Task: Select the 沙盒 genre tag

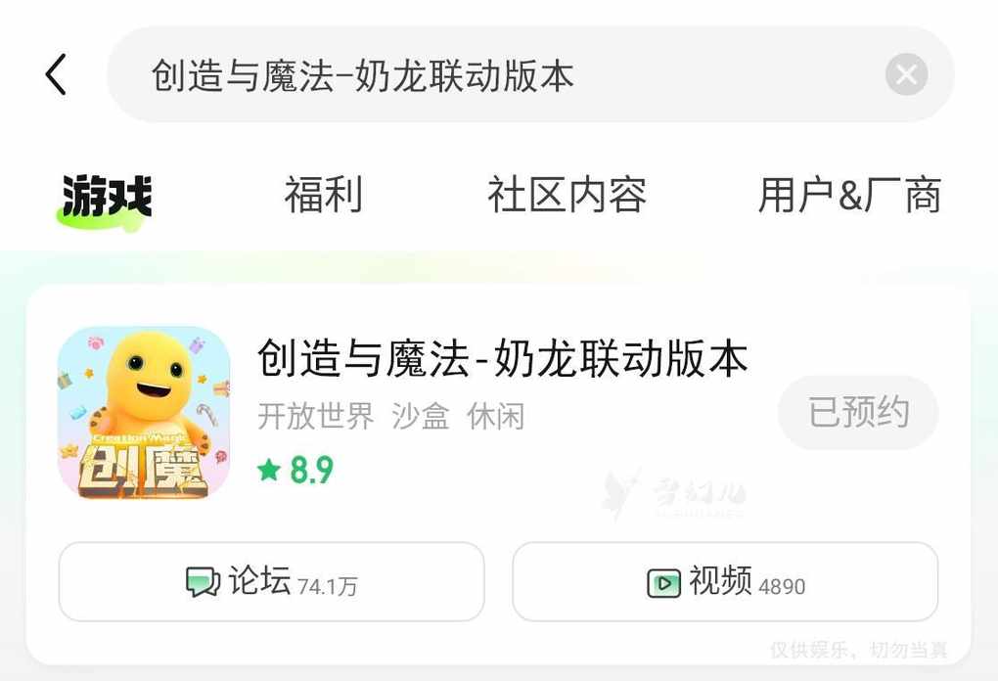Action: pyautogui.click(x=421, y=417)
